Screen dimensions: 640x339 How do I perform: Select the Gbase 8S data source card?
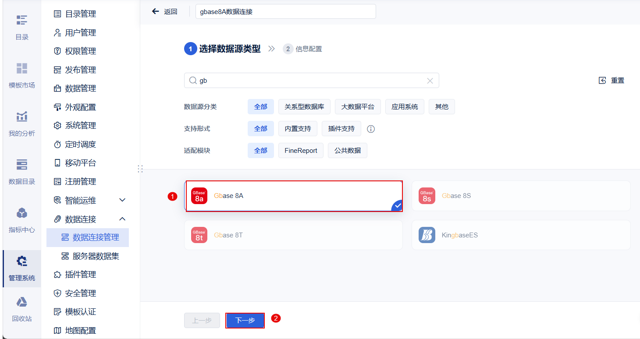point(521,196)
